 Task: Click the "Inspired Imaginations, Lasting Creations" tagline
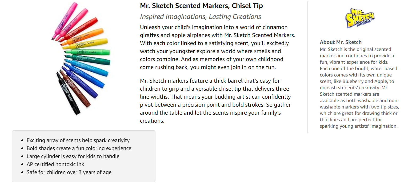tap(200, 17)
